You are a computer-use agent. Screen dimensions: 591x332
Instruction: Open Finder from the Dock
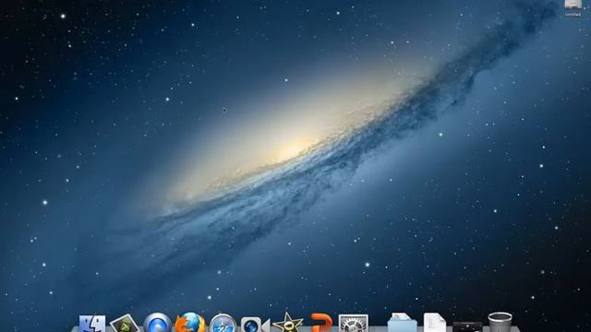coord(92,324)
